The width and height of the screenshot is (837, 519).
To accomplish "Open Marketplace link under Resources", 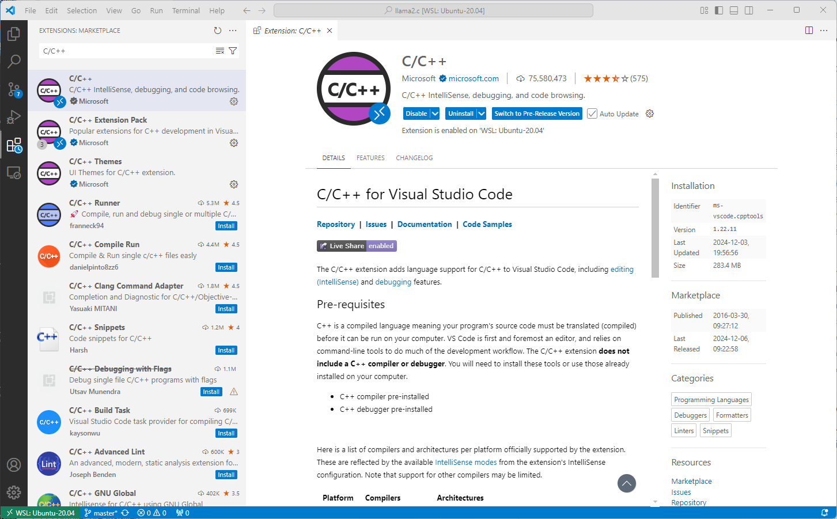I will [691, 481].
